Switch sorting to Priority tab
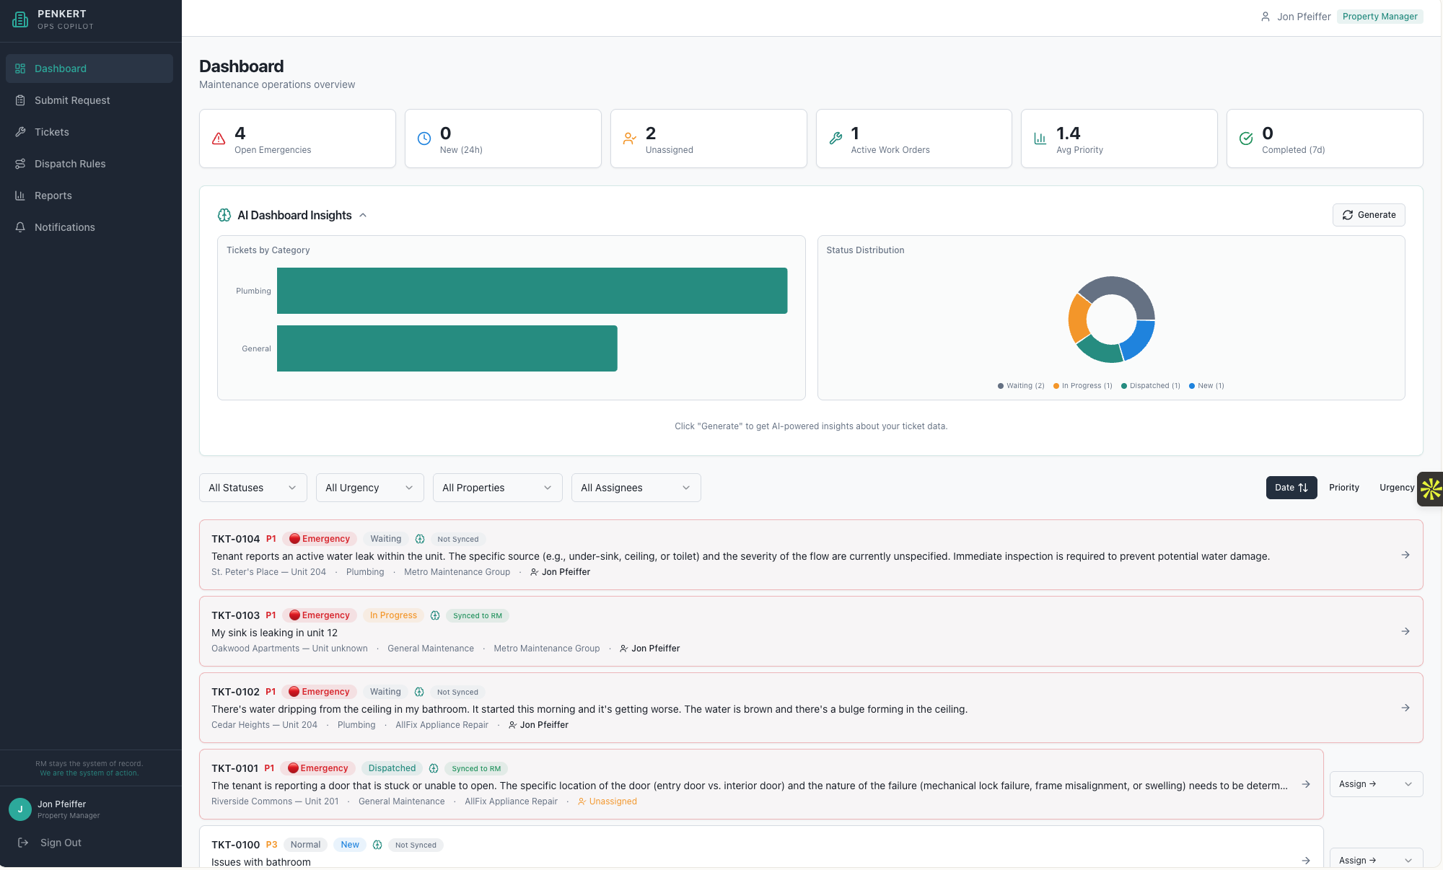 click(x=1343, y=488)
